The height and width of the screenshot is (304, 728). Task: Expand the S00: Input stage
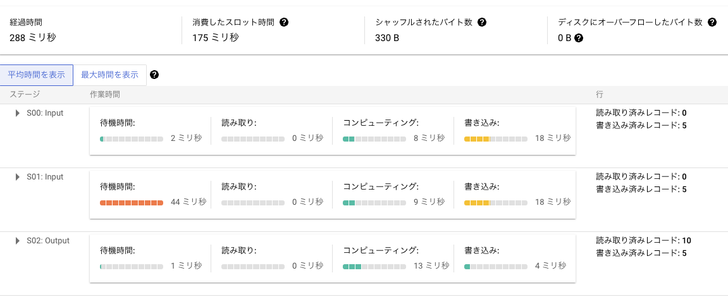point(18,112)
